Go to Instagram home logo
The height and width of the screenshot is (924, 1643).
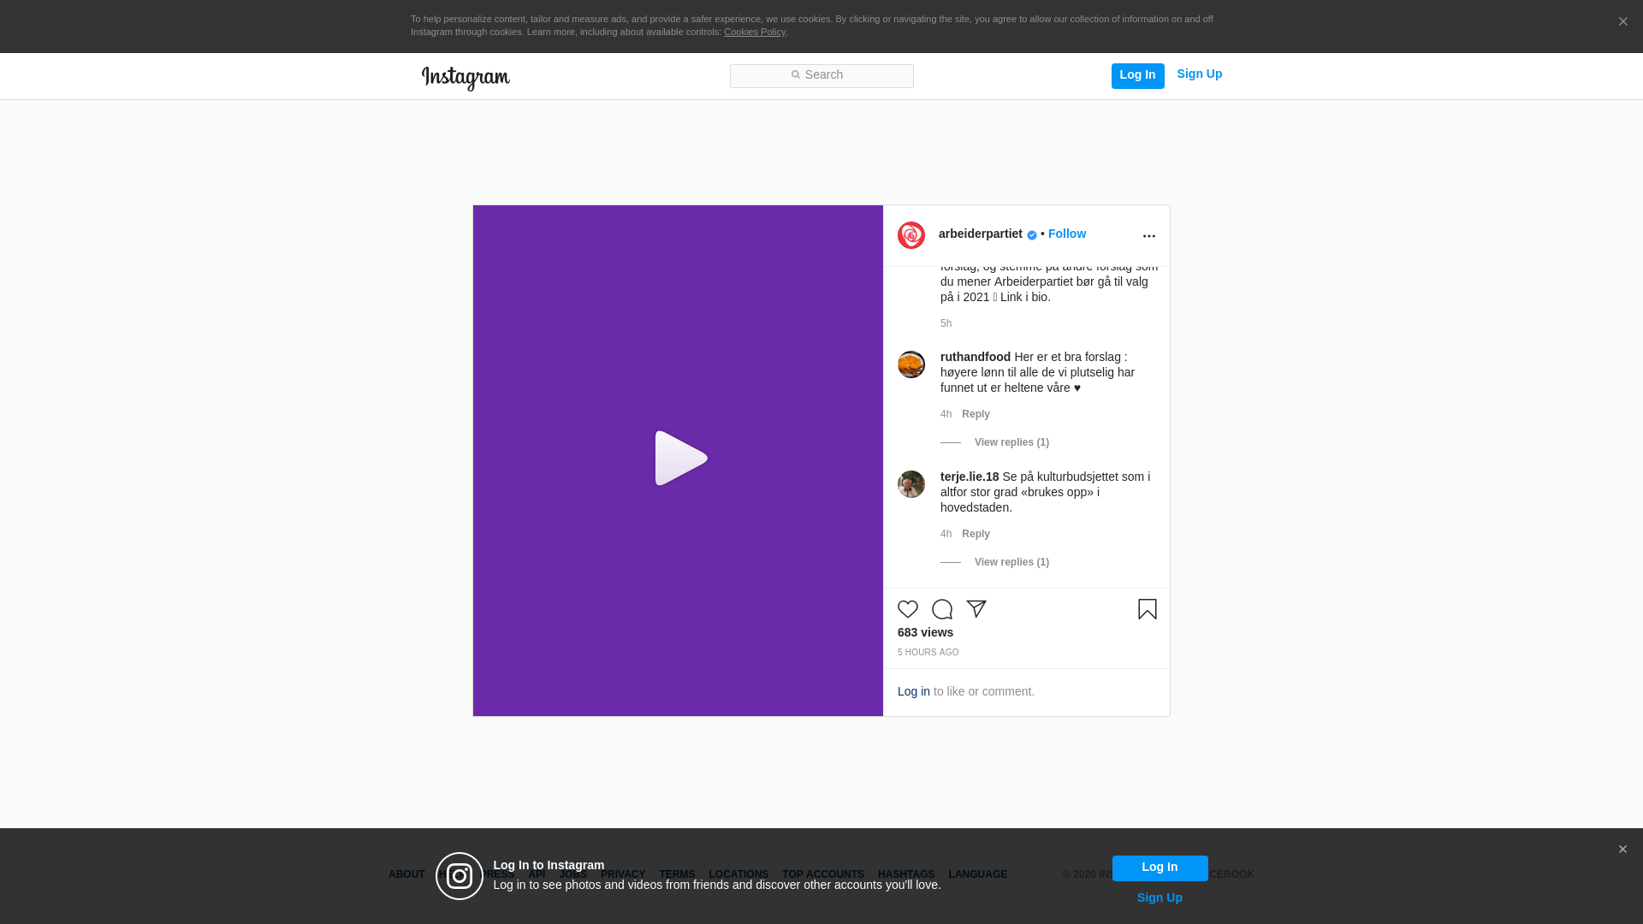coord(466,78)
